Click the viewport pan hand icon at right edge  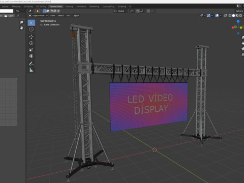[x=243, y=43]
